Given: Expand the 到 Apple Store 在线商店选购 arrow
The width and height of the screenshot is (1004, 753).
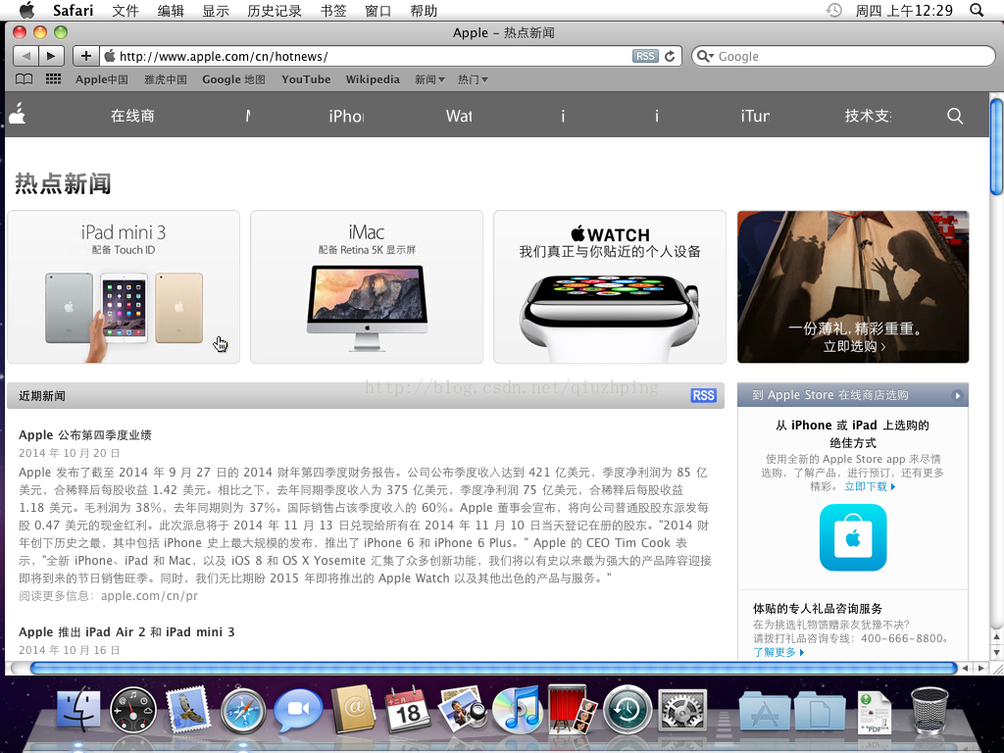Looking at the screenshot, I should click(958, 396).
